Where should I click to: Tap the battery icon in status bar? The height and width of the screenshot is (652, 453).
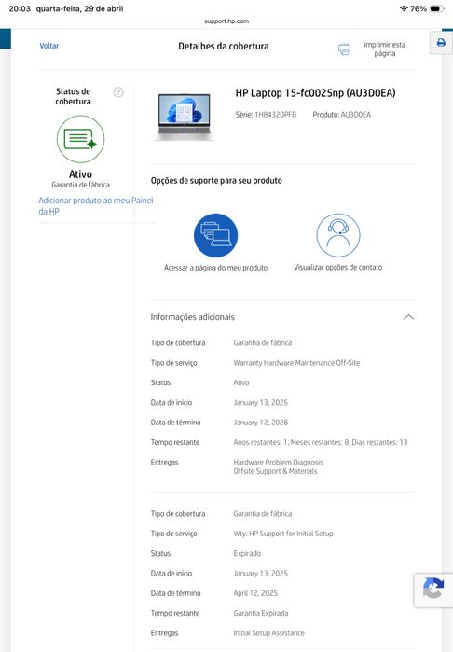437,8
